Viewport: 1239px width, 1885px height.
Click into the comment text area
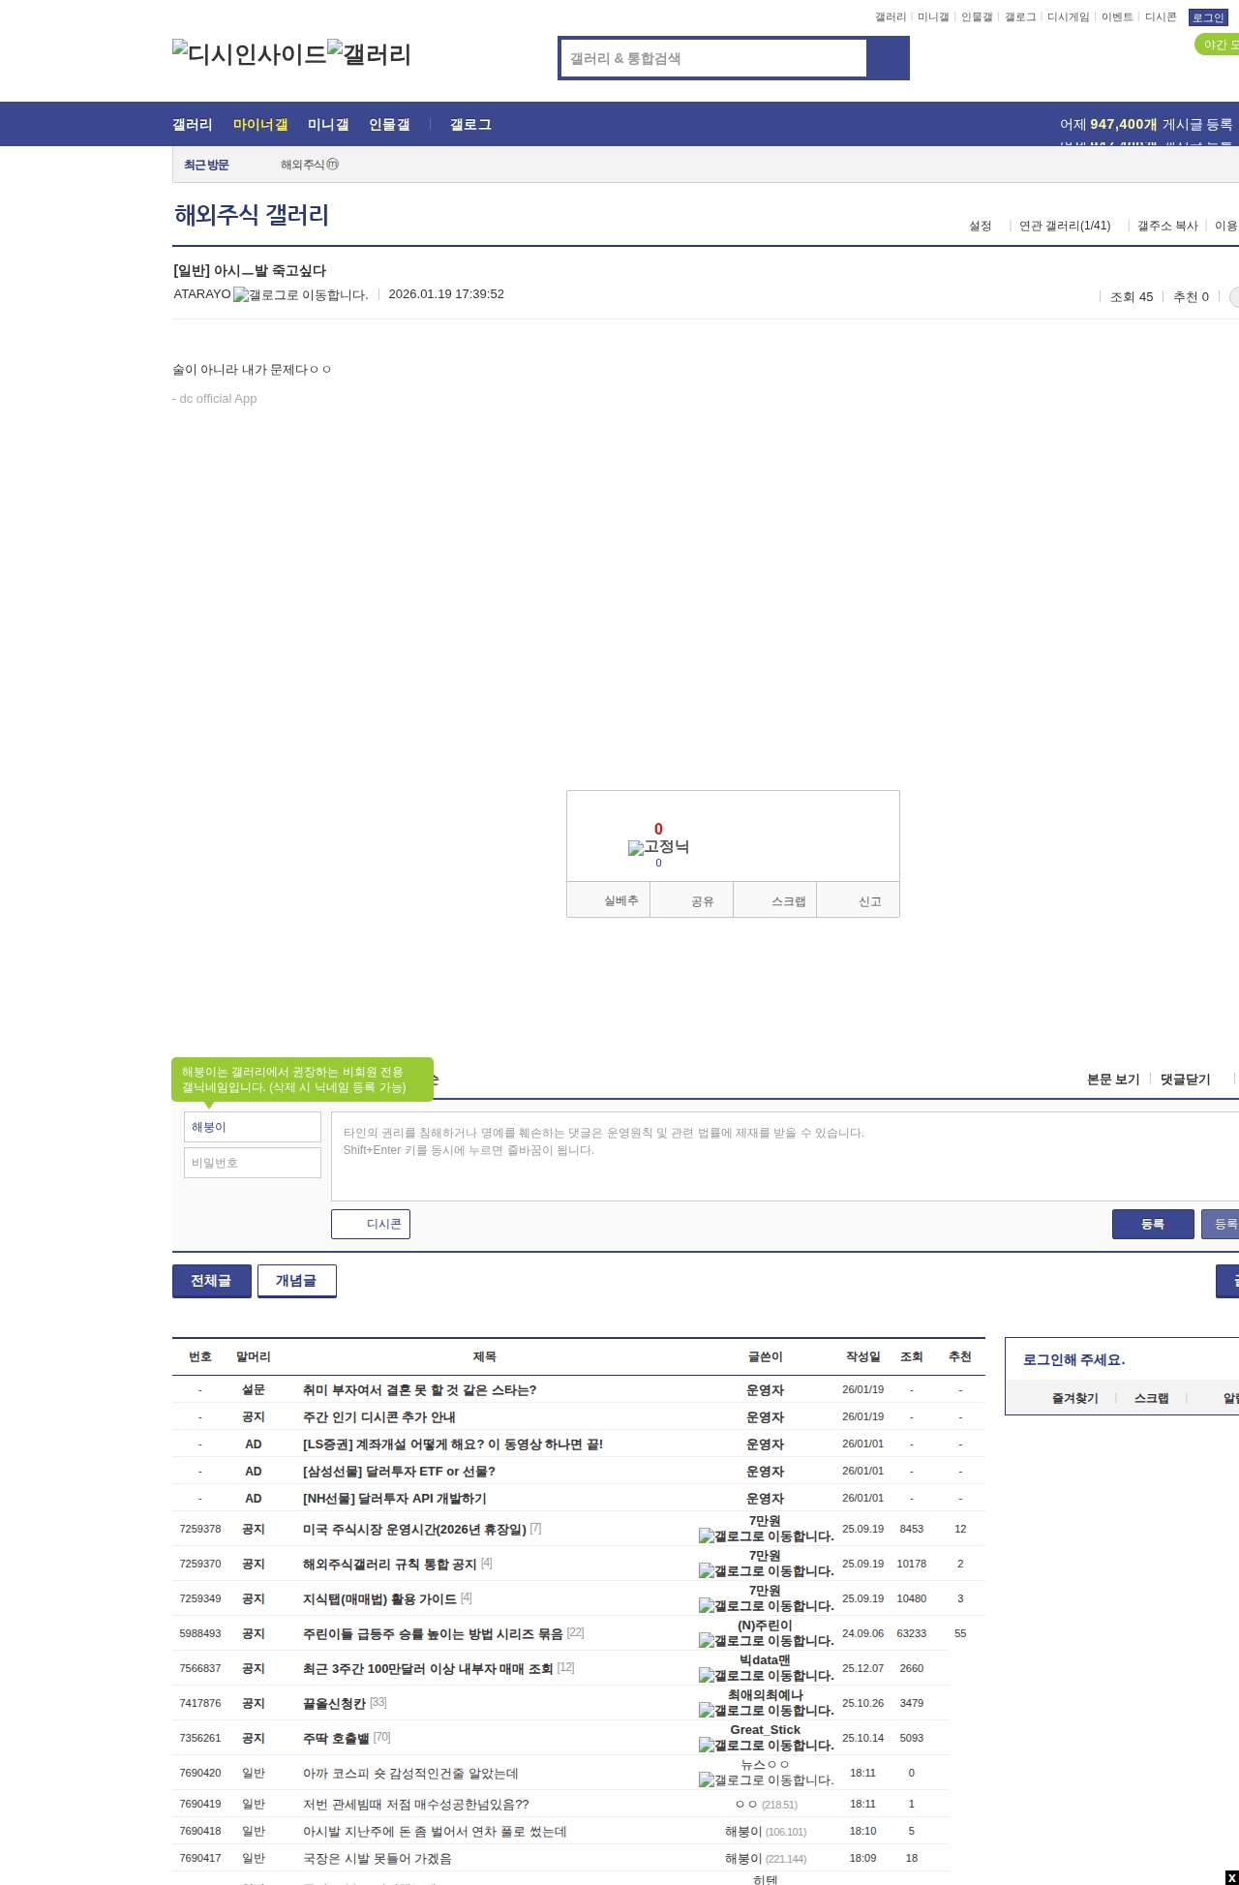(x=785, y=1156)
